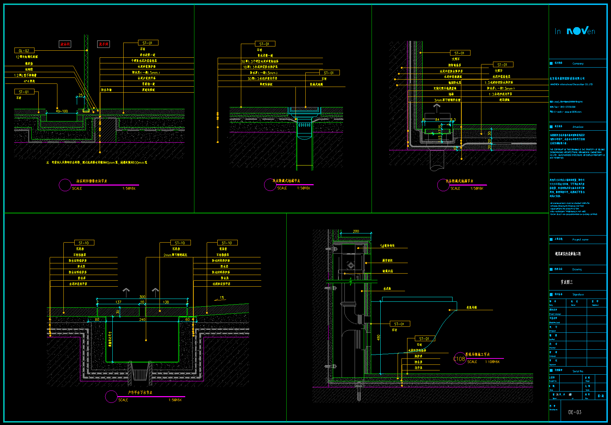Click the 1% slope annotation
The height and width of the screenshot is (425, 611).
click(222, 298)
